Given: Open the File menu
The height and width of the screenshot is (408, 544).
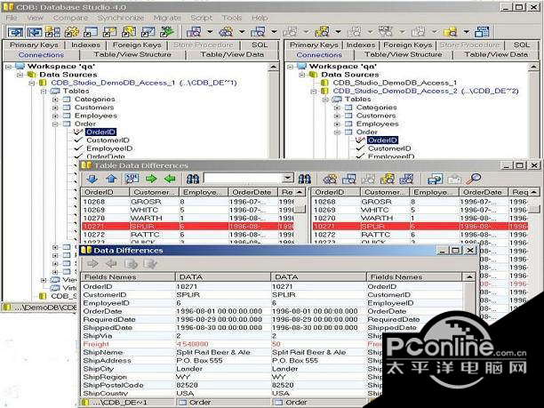Looking at the screenshot, I should click(x=12, y=18).
